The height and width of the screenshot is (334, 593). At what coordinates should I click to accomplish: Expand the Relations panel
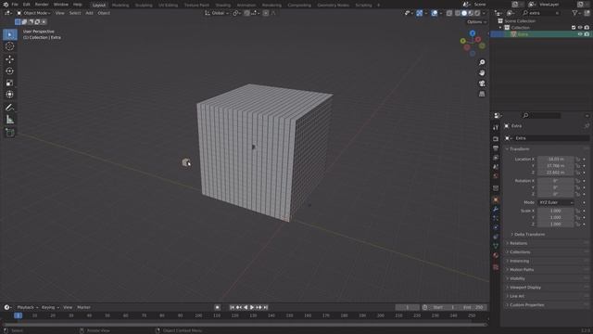click(517, 243)
